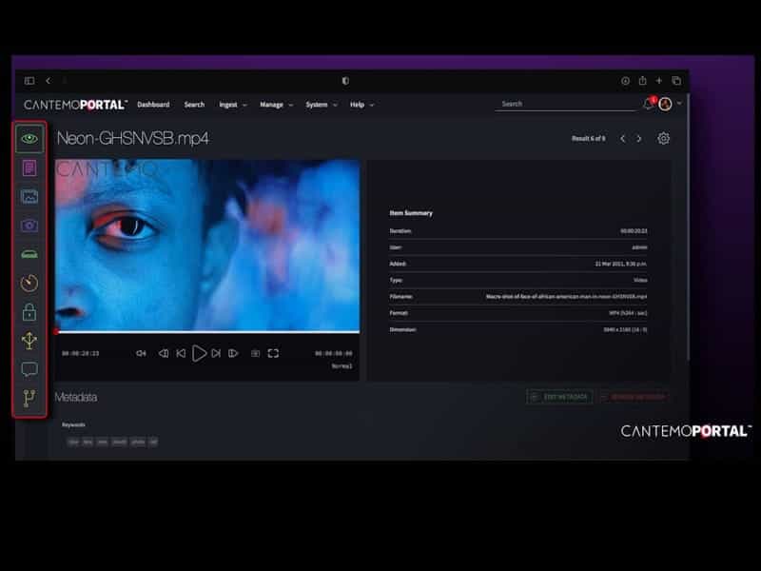Open the branch versions sidebar icon
The width and height of the screenshot is (761, 571).
(29, 399)
